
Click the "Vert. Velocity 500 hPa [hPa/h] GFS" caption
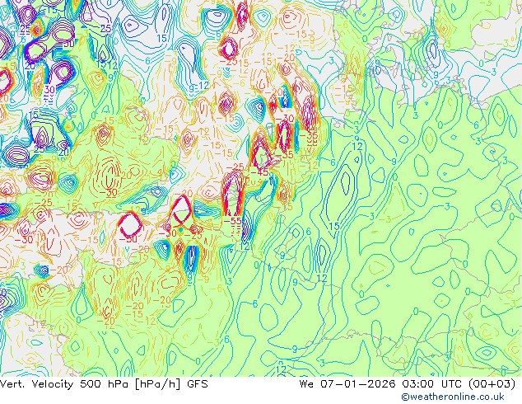tap(104, 384)
